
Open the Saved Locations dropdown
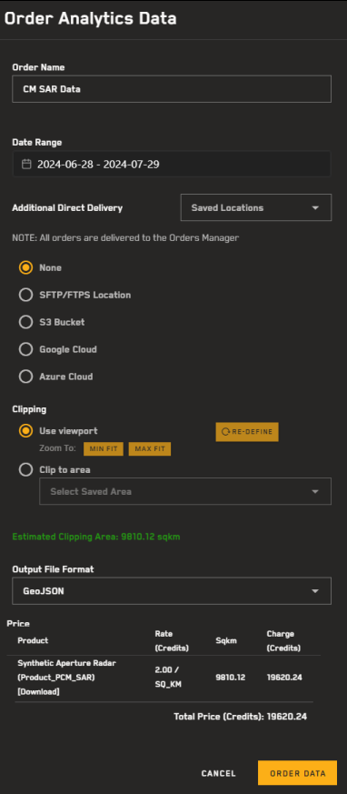(256, 207)
